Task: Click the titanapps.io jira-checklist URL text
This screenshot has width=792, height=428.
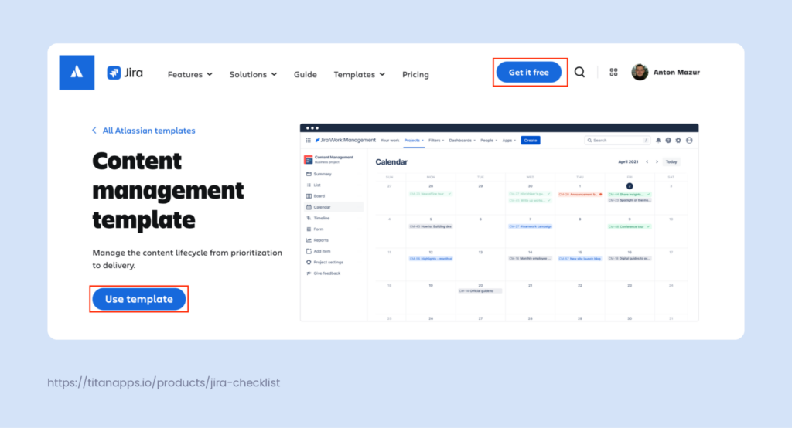Action: (164, 382)
